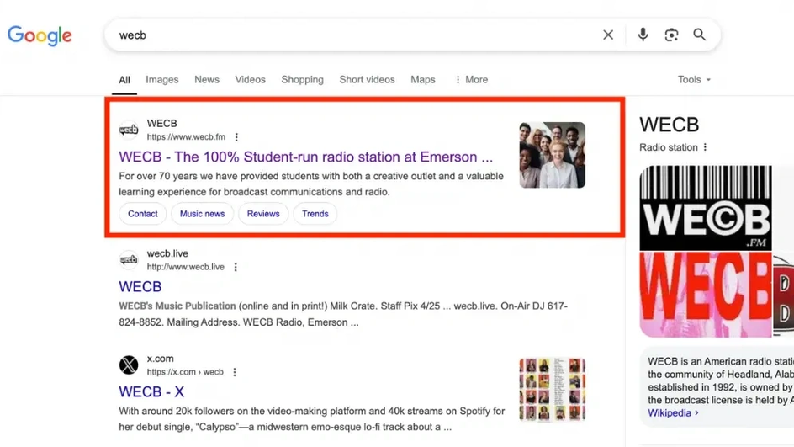Open the black WECB .FM barcode logo image
794x447 pixels.
[x=706, y=208]
